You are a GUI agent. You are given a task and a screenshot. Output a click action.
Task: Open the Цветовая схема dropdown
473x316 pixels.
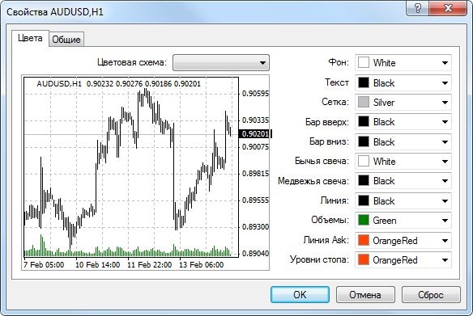(x=221, y=62)
